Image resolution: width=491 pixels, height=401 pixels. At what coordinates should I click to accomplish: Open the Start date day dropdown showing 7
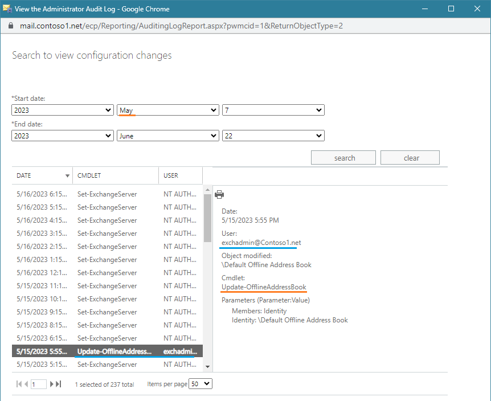point(273,110)
